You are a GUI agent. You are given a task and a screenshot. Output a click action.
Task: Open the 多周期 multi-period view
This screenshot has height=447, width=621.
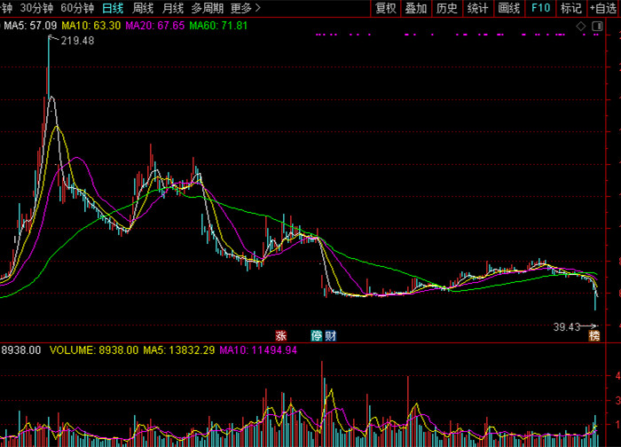coord(207,8)
